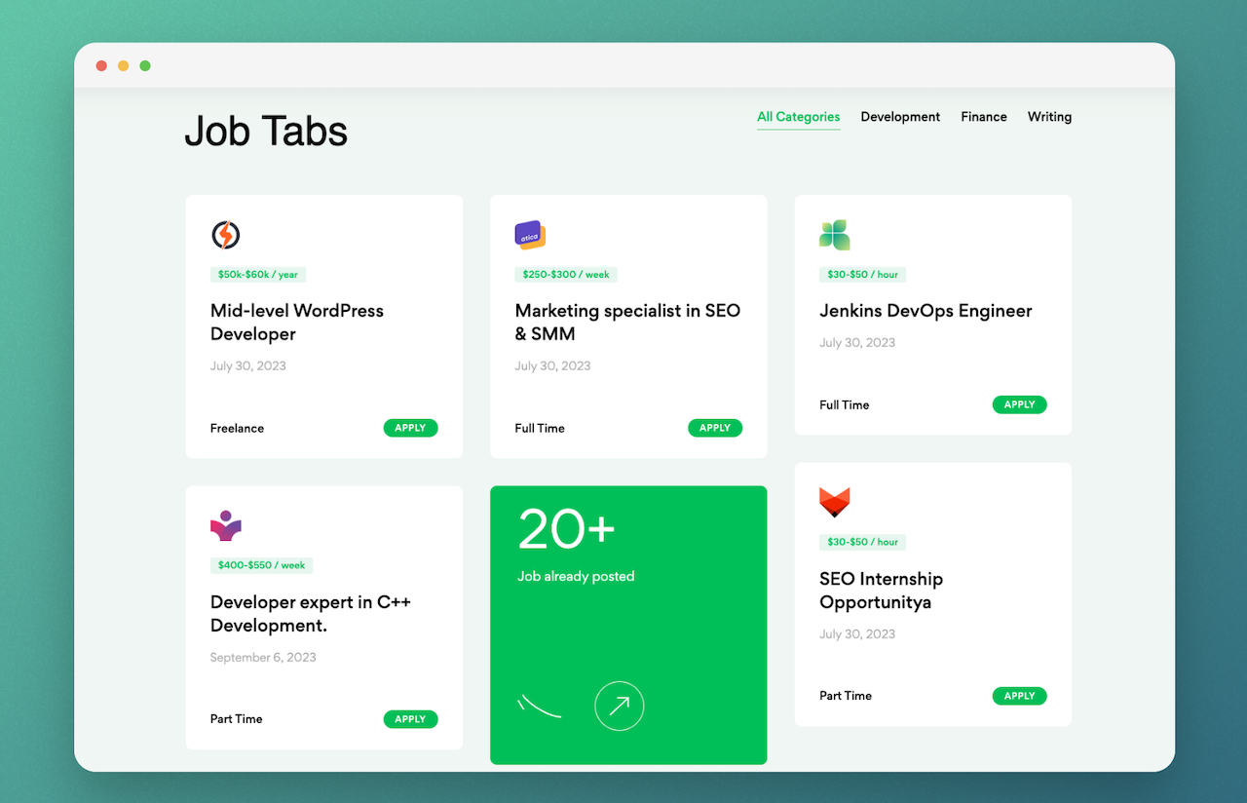Apply for Marketing specialist in SEO & SMM
Screen dimensions: 1247x803
[x=715, y=428]
